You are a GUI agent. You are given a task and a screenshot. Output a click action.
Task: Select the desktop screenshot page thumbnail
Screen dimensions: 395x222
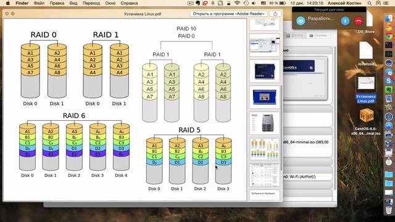[x=264, y=45]
